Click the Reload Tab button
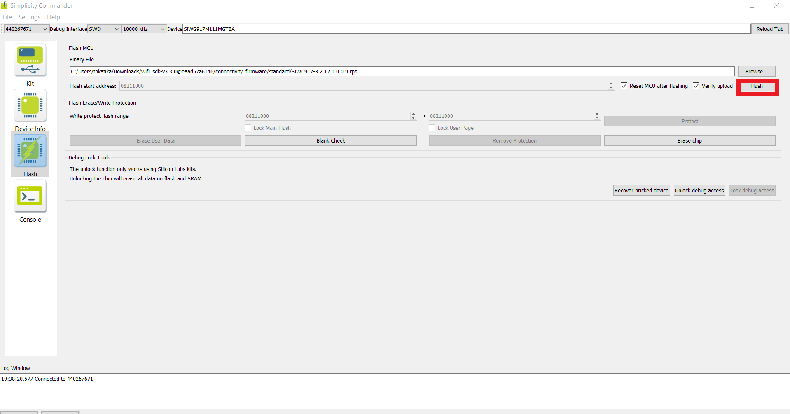 770,29
